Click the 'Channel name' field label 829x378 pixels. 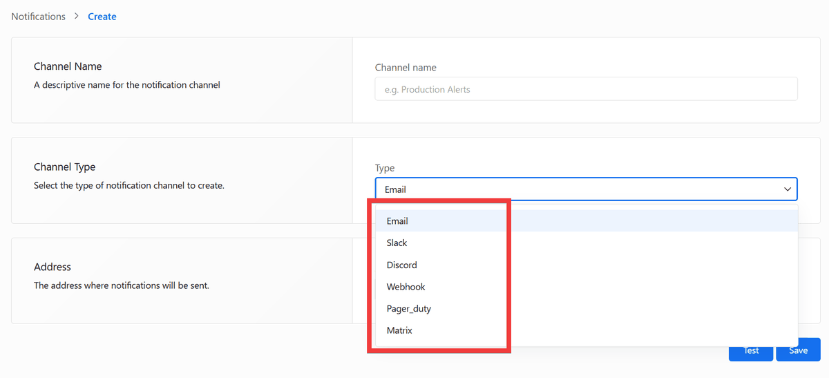coord(406,68)
